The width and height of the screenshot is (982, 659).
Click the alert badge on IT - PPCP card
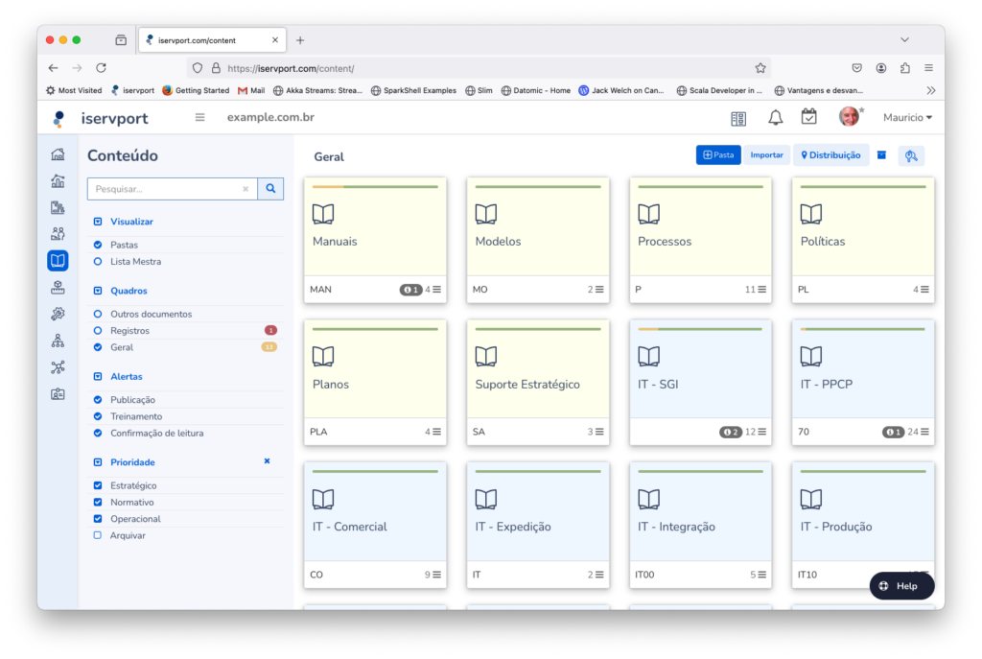click(x=893, y=432)
